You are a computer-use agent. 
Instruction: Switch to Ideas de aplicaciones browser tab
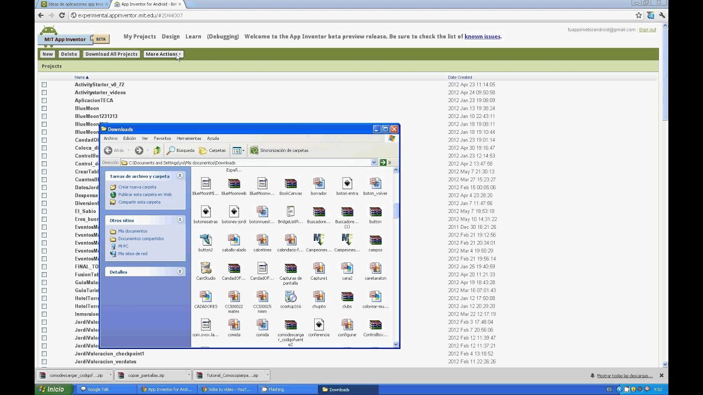coord(74,4)
